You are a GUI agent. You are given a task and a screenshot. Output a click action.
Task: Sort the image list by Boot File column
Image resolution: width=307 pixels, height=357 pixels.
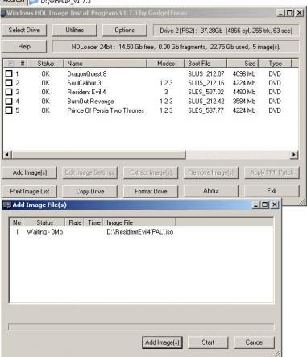[205, 64]
